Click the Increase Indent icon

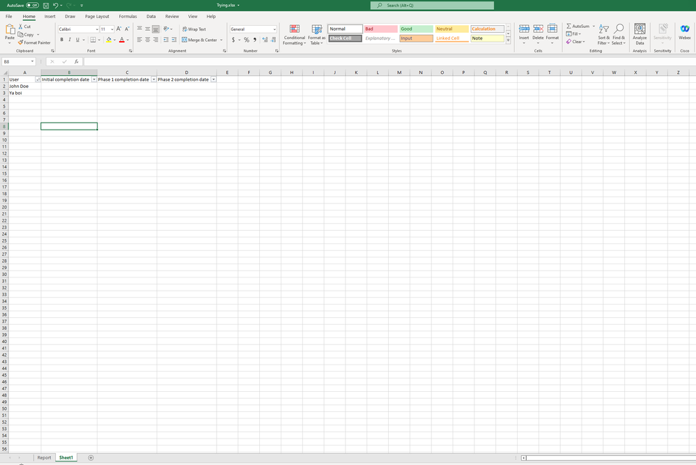[174, 40]
